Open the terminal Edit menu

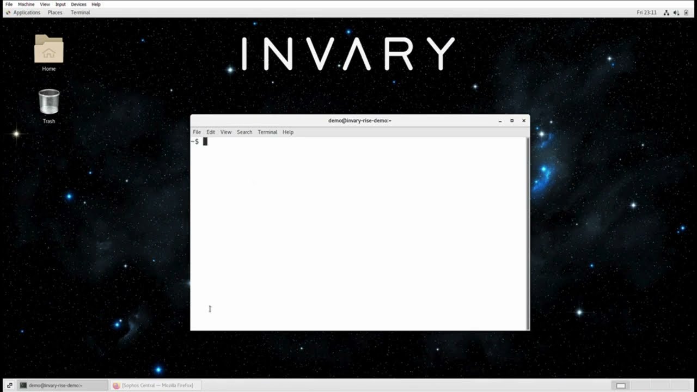tap(210, 132)
